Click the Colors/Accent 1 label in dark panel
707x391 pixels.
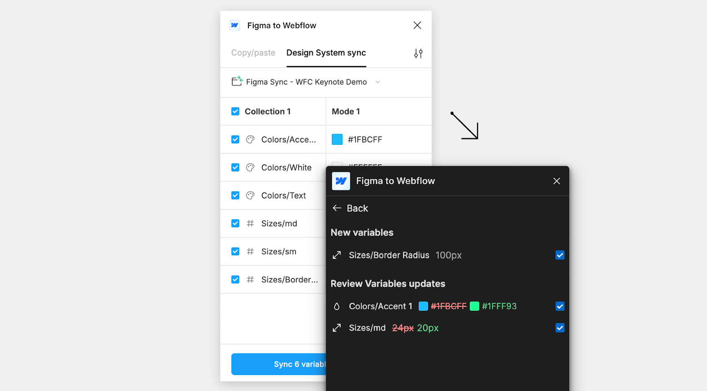[380, 306]
